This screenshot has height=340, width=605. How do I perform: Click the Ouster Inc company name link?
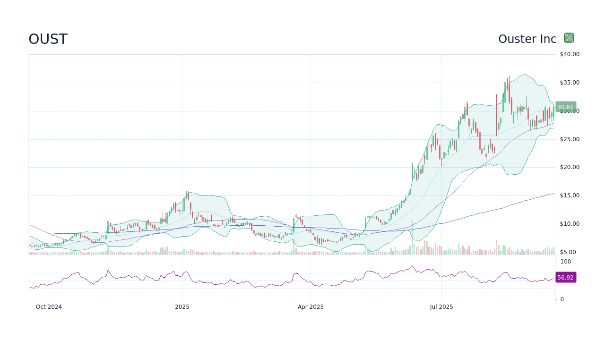pyautogui.click(x=527, y=39)
